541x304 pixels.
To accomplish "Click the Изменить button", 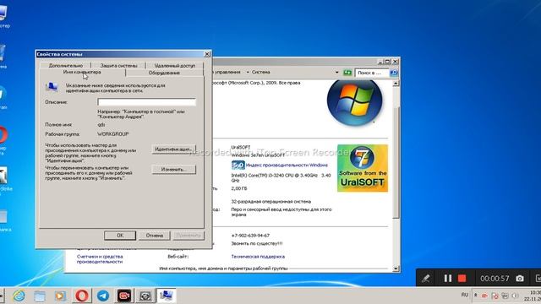I will tap(173, 169).
